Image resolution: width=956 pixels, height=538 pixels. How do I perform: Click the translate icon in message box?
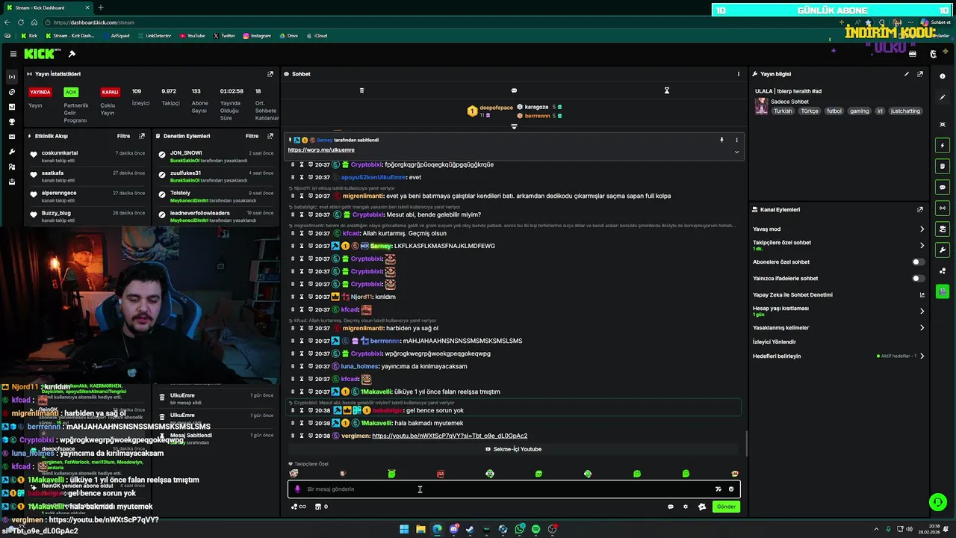coord(718,489)
